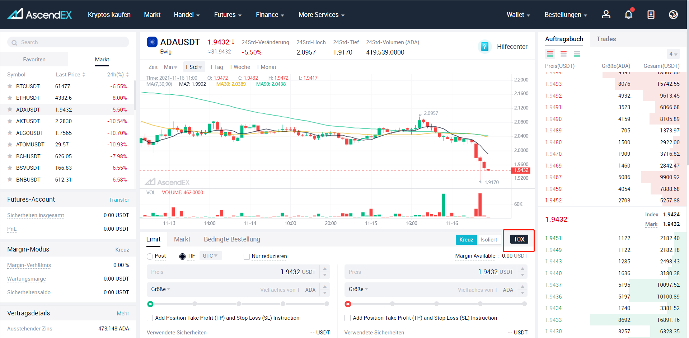Toggle favorite star for BTCUSDT

click(10, 86)
